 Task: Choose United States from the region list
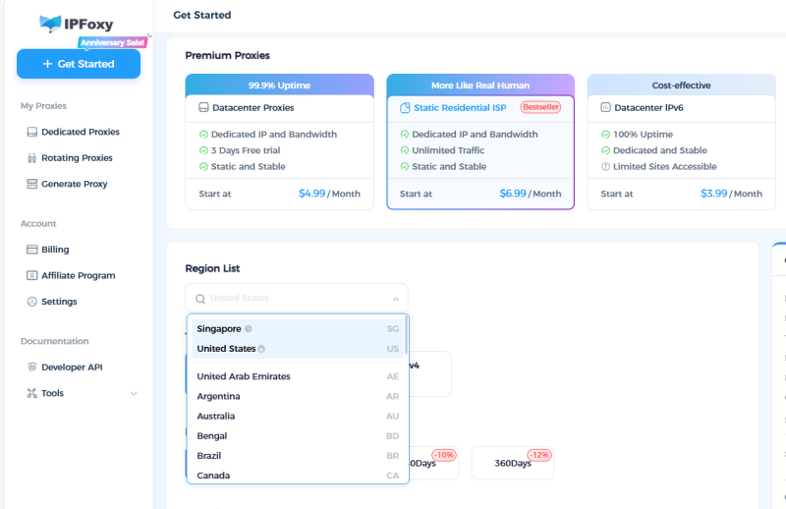(298, 349)
